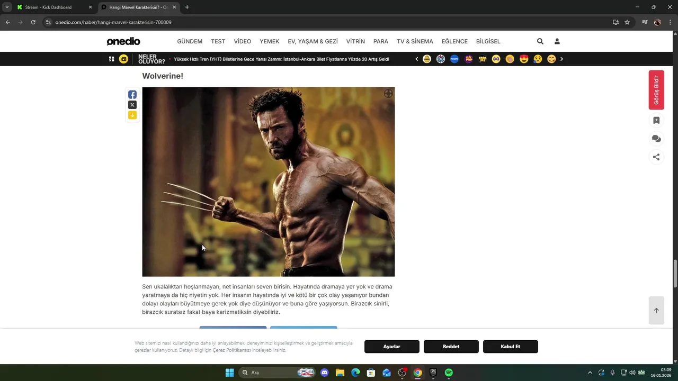Open Discord from the taskbar
The height and width of the screenshot is (381, 678).
pos(325,373)
